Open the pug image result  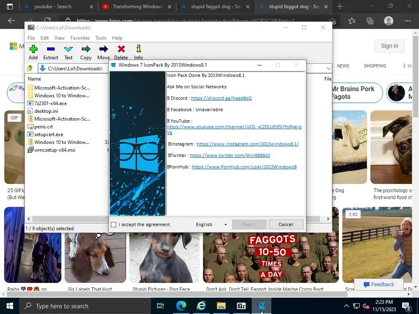click(x=391, y=147)
